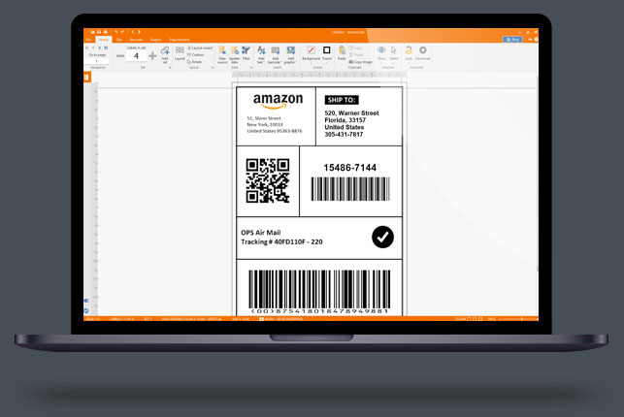Viewport: 624px width, 417px height.
Task: Switch to the Barcode tab
Action: (x=136, y=40)
